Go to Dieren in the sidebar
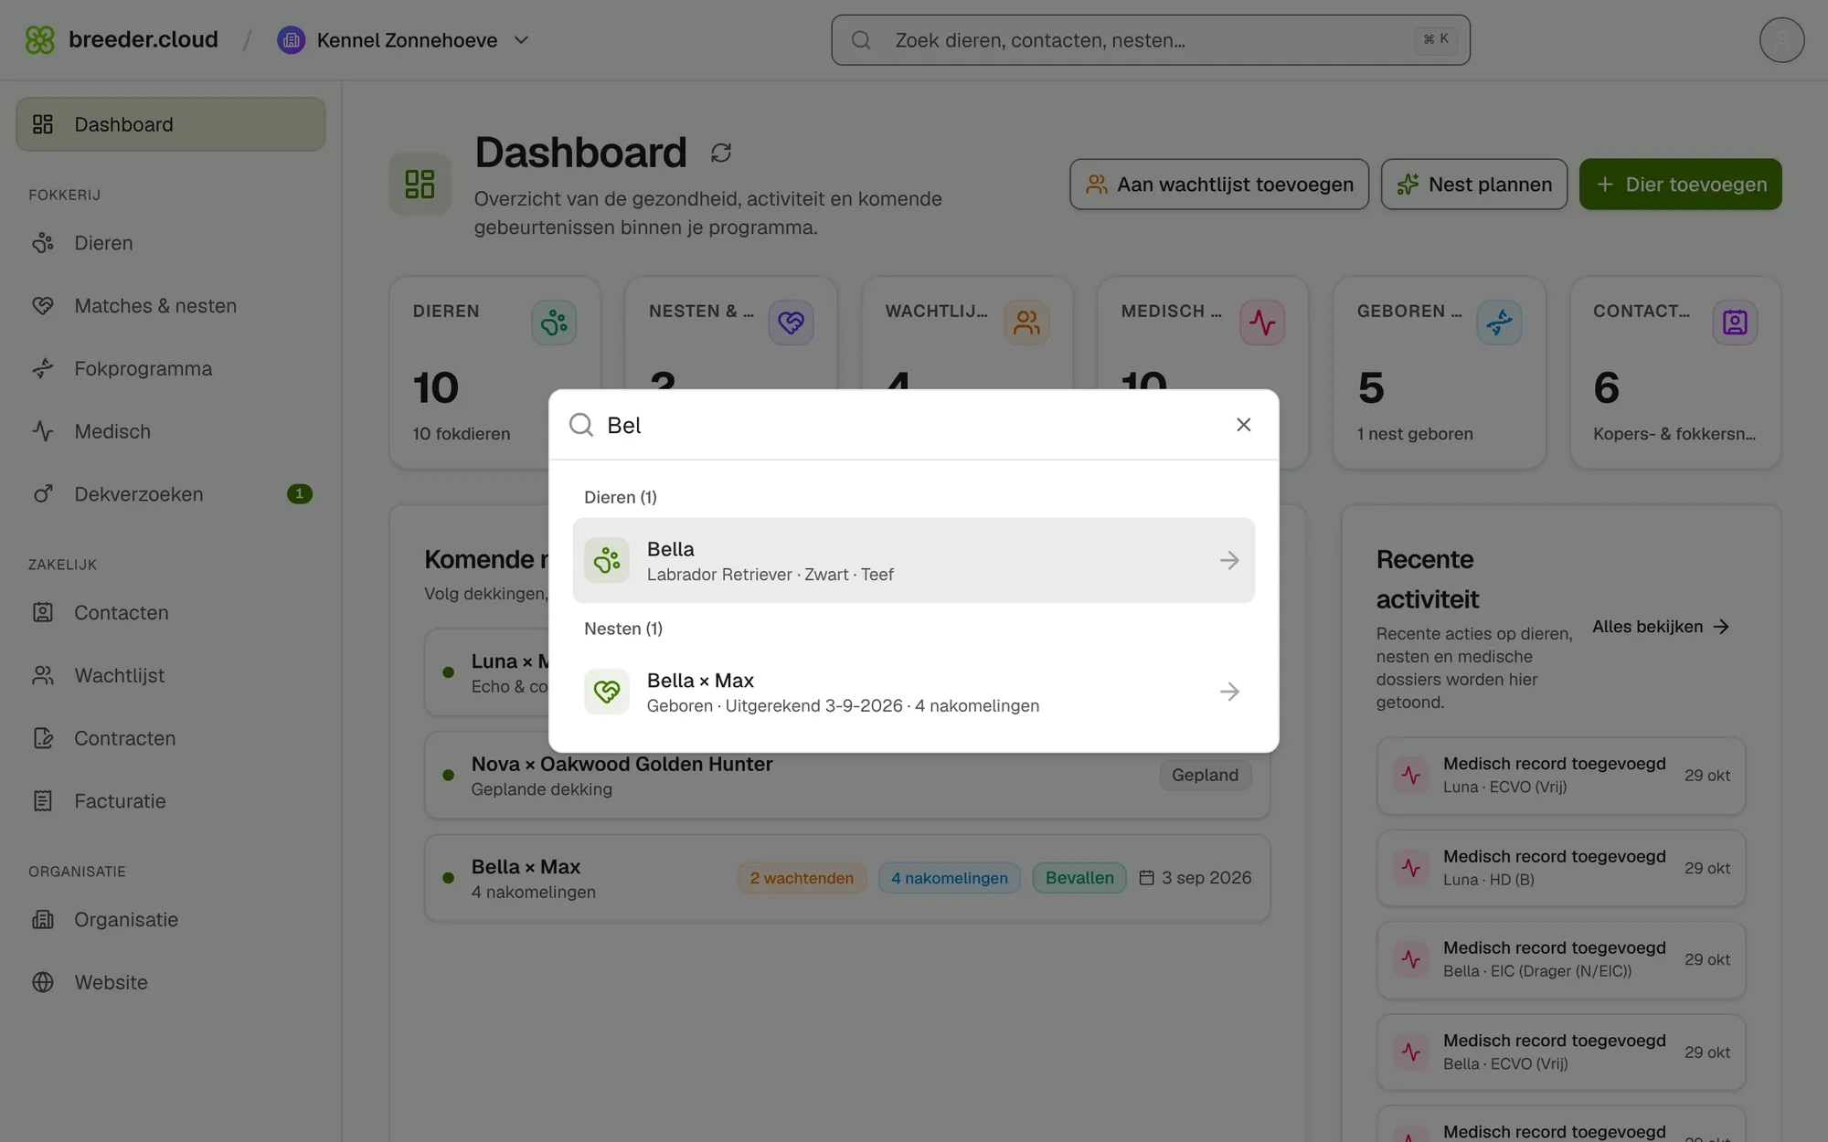 (171, 243)
